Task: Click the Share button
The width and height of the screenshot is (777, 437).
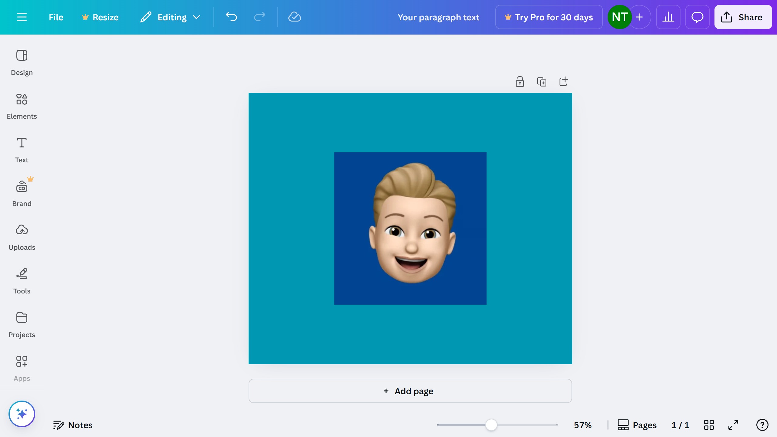Action: pyautogui.click(x=743, y=17)
